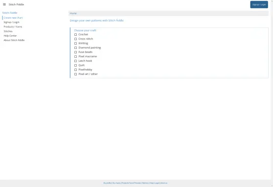Click the Stitch Fiddle header title
This screenshot has width=273, height=187.
tap(16, 4)
